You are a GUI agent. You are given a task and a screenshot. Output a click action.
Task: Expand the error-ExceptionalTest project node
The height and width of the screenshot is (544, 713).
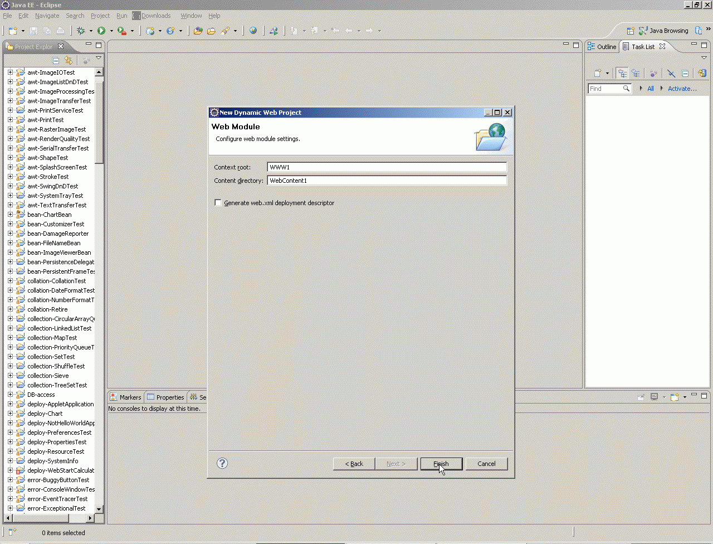(10, 508)
